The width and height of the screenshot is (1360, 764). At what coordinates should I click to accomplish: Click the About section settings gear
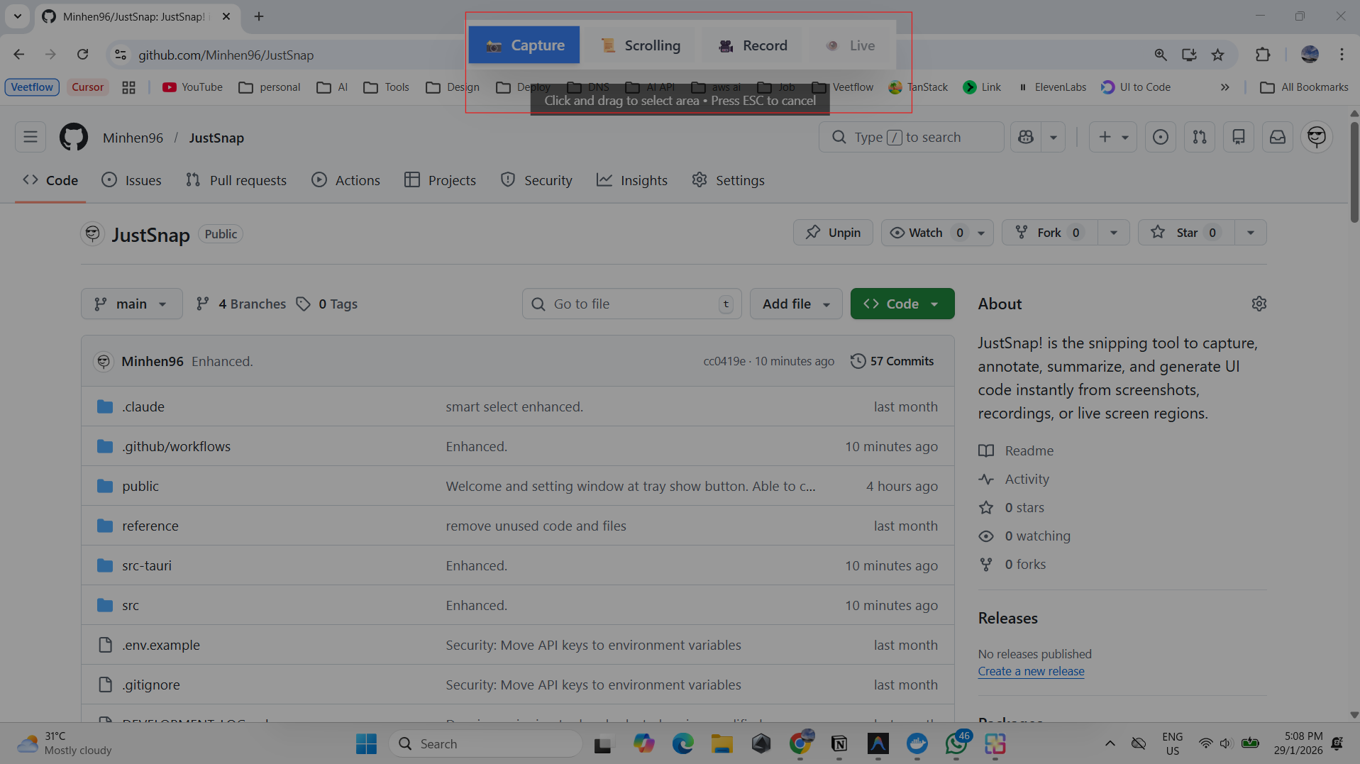point(1259,304)
